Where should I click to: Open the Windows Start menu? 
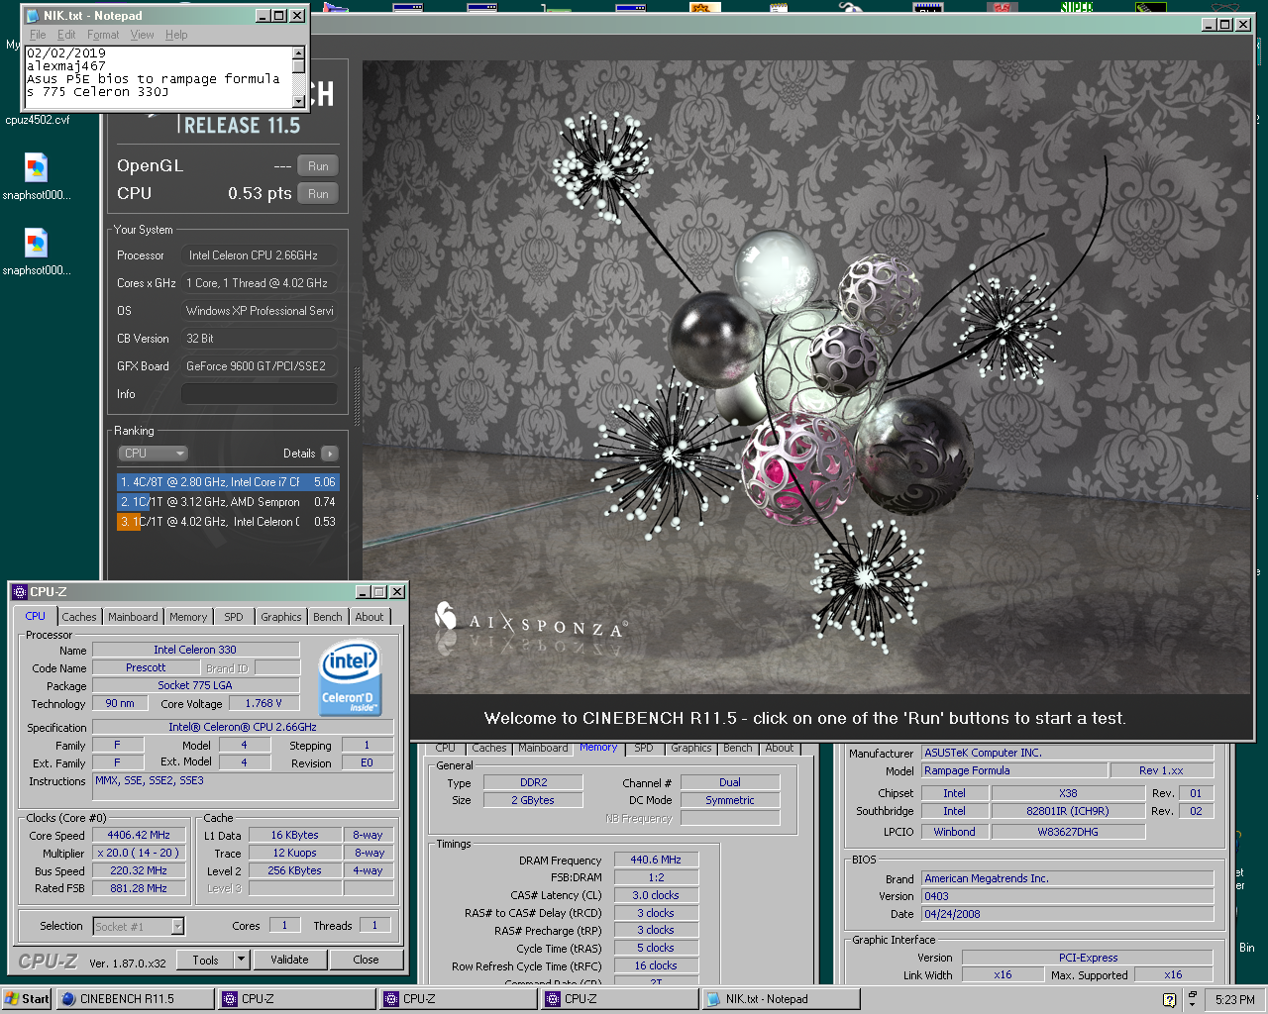point(27,999)
